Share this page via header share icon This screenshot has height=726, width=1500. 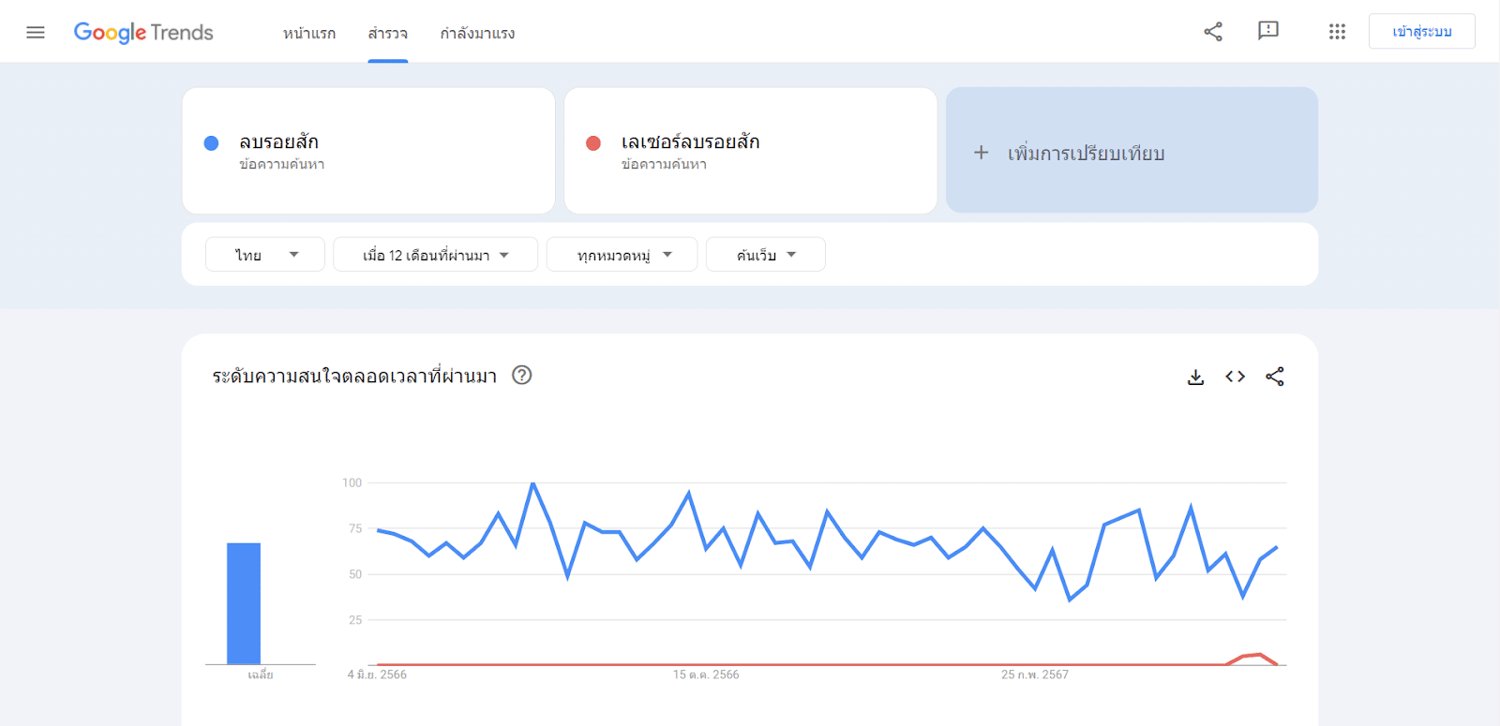1213,32
